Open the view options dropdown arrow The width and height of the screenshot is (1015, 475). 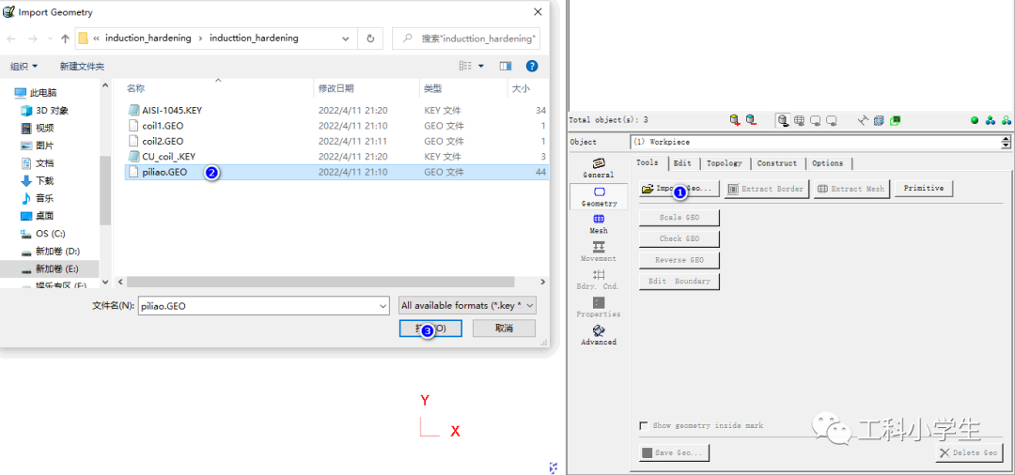[x=481, y=66]
